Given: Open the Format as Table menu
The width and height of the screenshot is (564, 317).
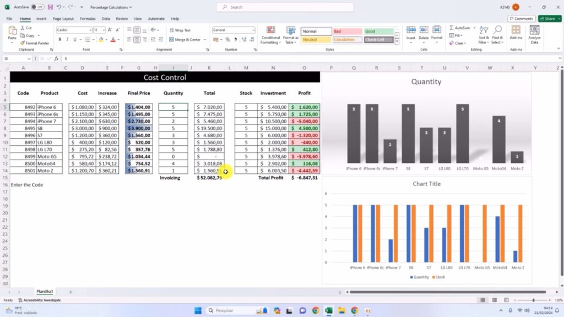Looking at the screenshot, I should pyautogui.click(x=291, y=35).
